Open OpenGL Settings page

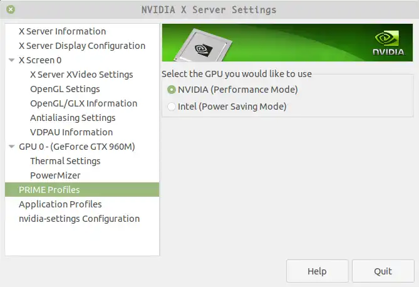(65, 89)
